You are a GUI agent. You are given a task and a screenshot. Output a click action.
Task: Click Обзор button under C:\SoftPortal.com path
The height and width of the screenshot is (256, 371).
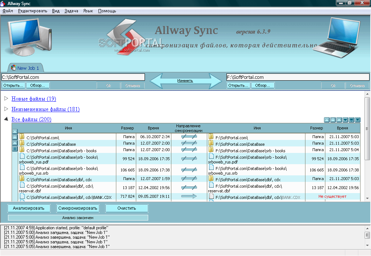[x=37, y=85]
